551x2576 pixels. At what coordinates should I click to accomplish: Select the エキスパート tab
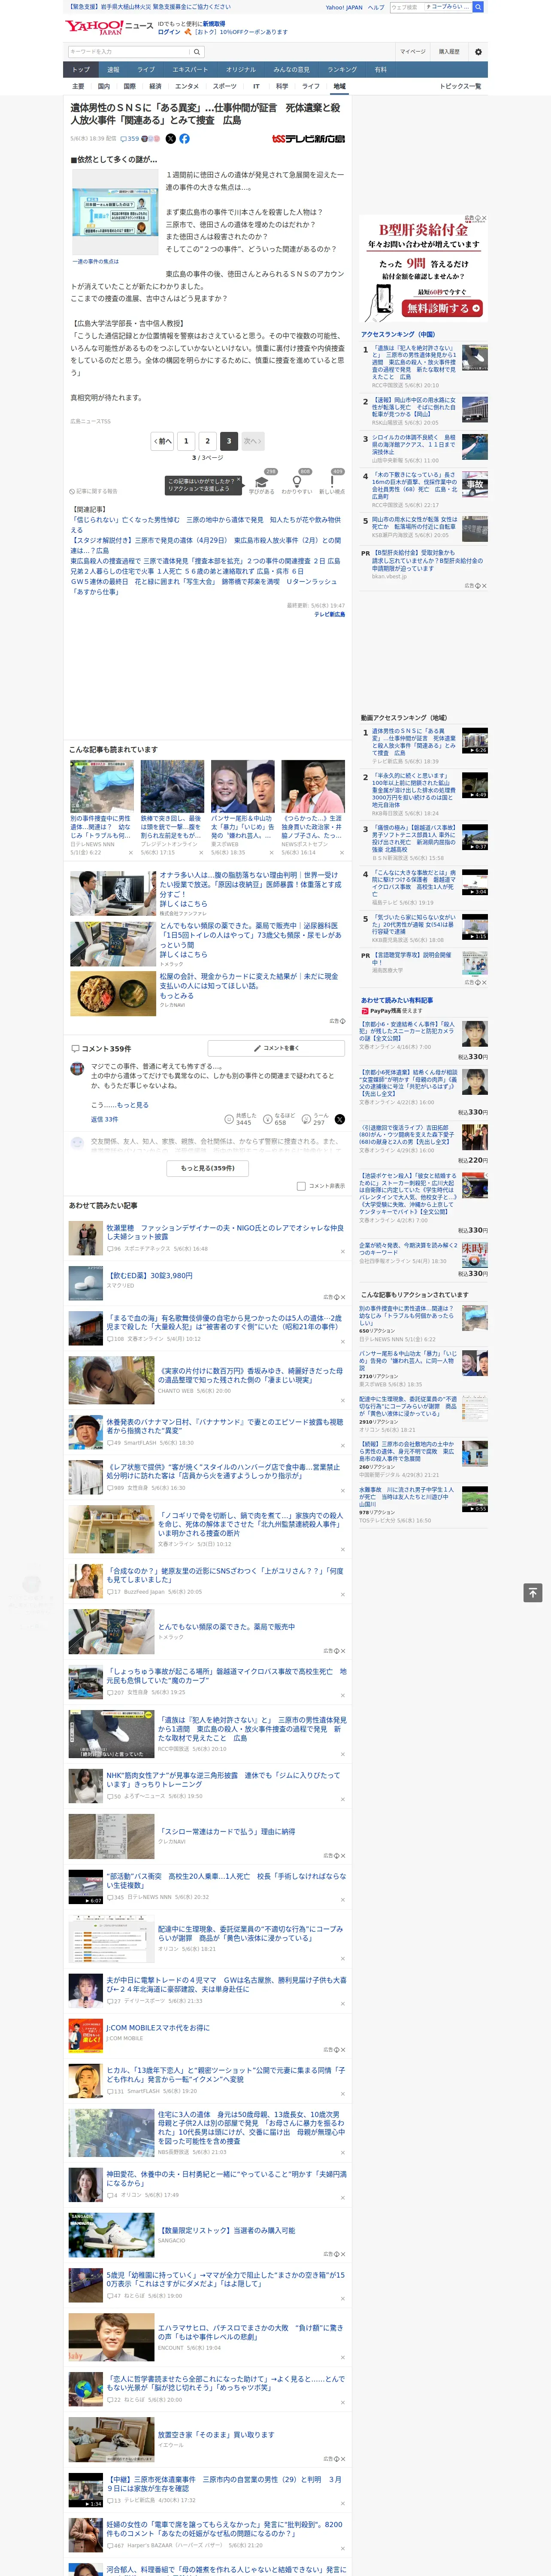point(190,70)
